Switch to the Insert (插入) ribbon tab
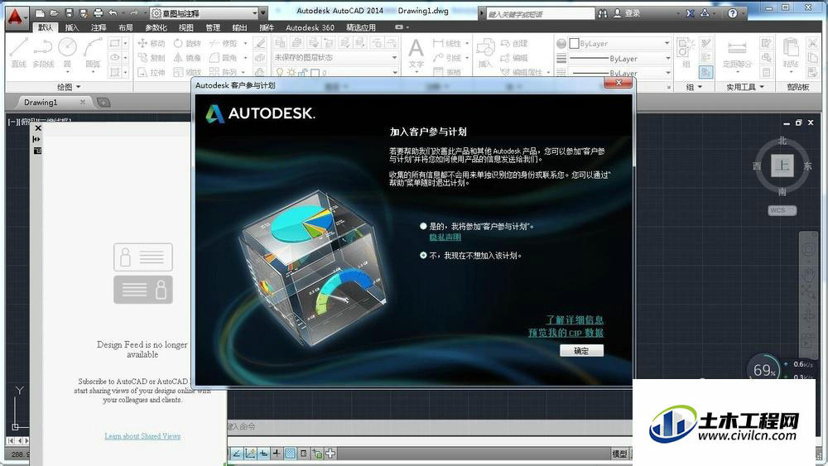The width and height of the screenshot is (828, 466). pyautogui.click(x=72, y=27)
